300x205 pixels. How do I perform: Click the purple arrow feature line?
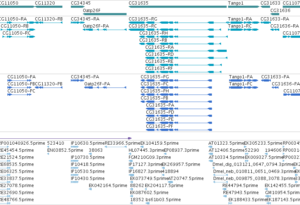point(66,138)
